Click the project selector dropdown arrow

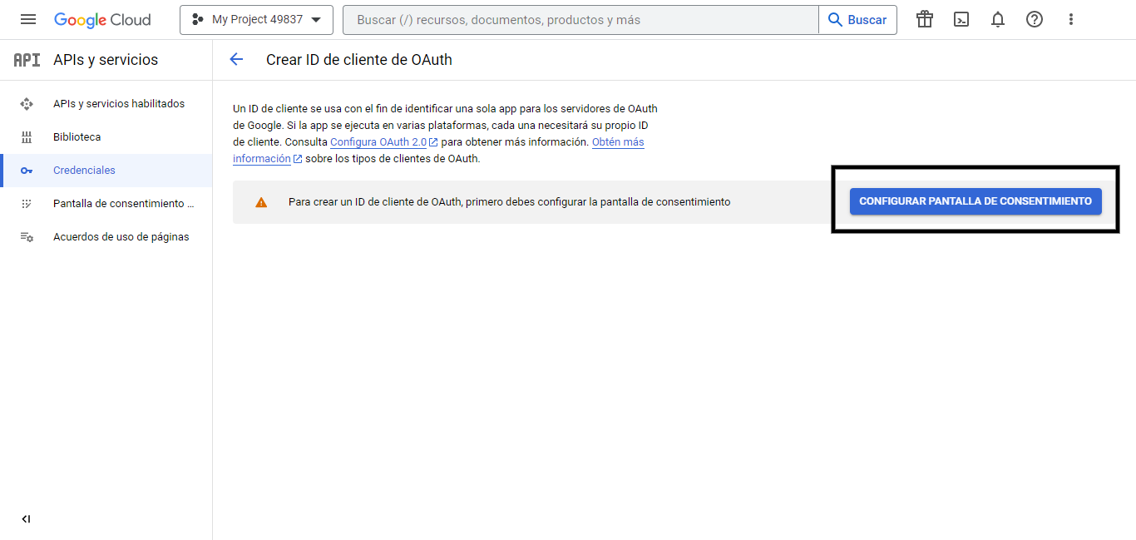pos(316,20)
